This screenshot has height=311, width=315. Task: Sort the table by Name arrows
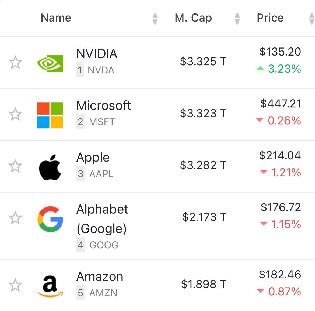point(155,19)
